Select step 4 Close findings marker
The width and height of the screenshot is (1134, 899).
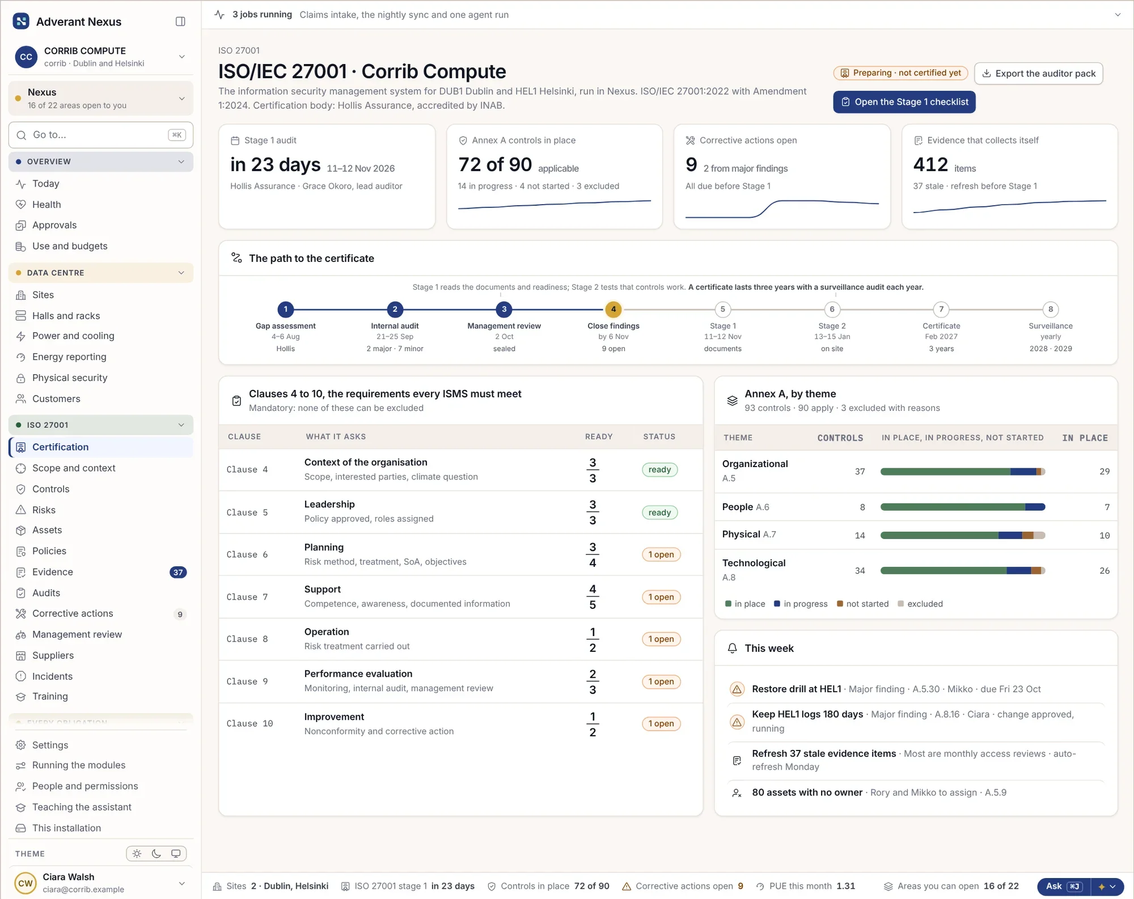point(613,309)
